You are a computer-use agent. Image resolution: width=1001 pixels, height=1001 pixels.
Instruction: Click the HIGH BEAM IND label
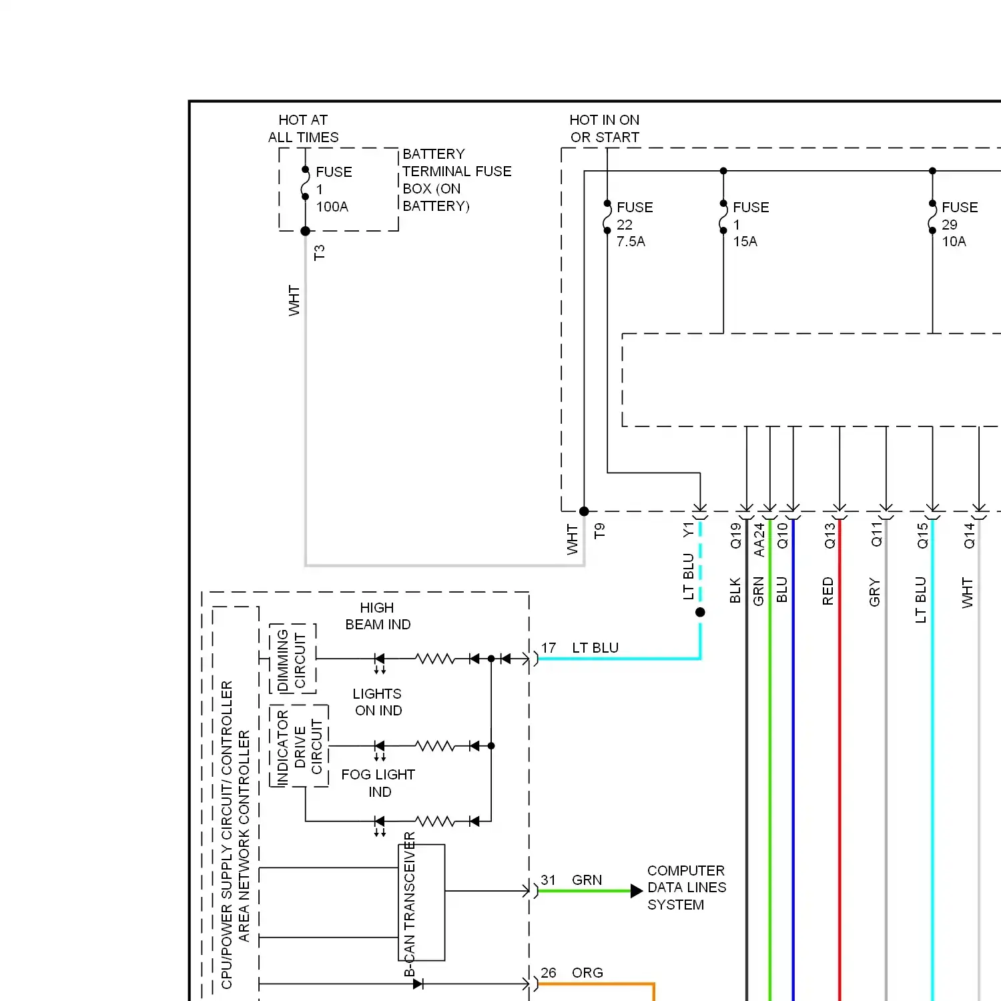pos(378,616)
